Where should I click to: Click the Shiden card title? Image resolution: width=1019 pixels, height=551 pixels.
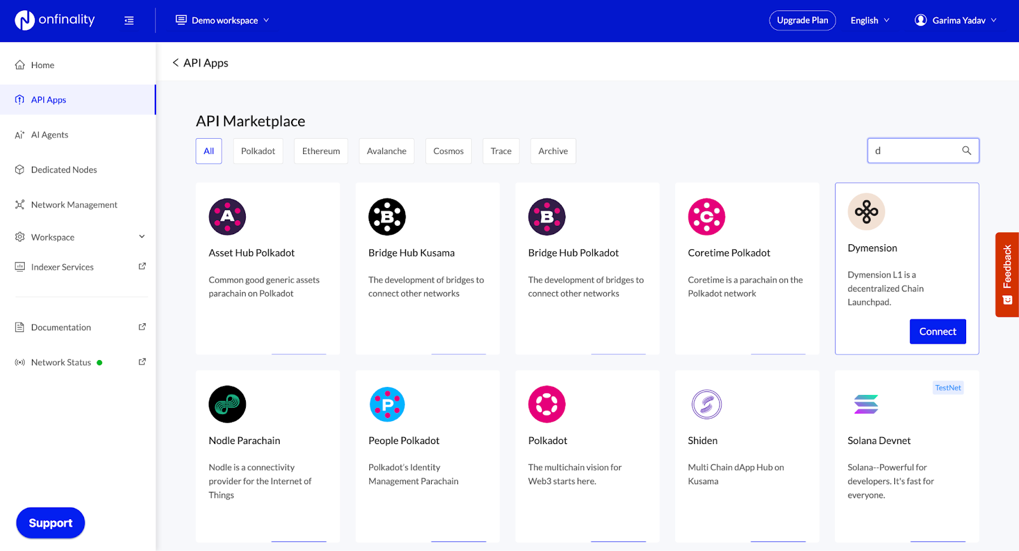coord(702,441)
